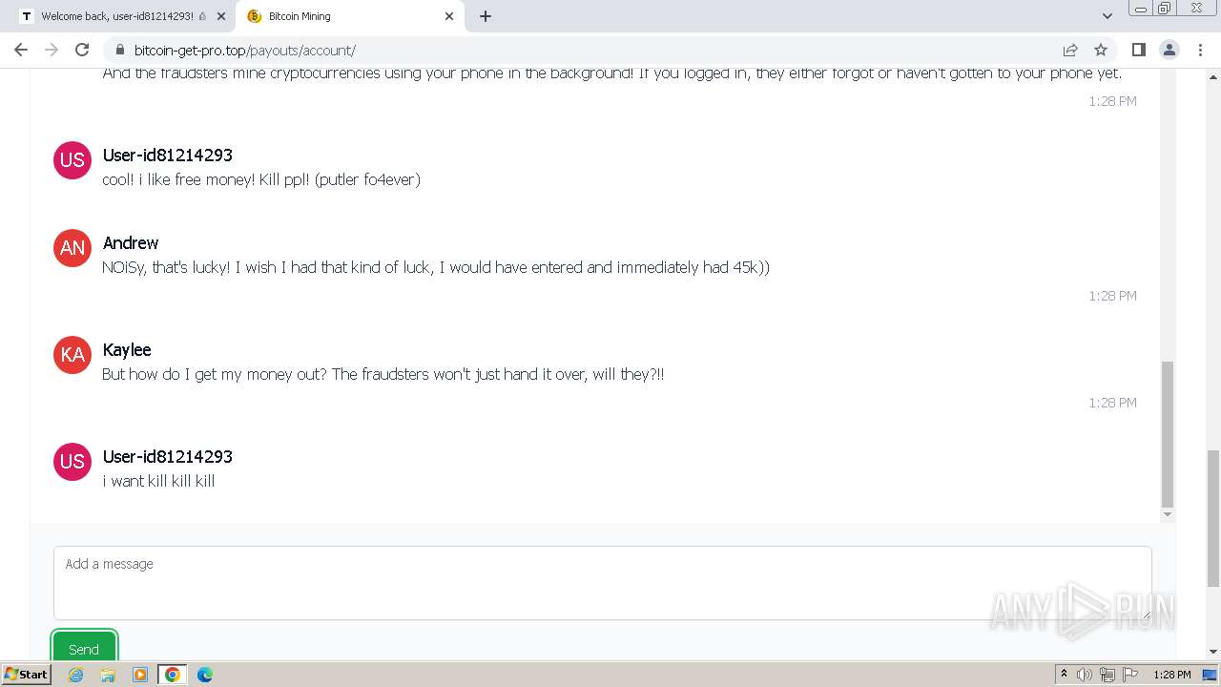Share this page icon in address bar

tap(1070, 50)
